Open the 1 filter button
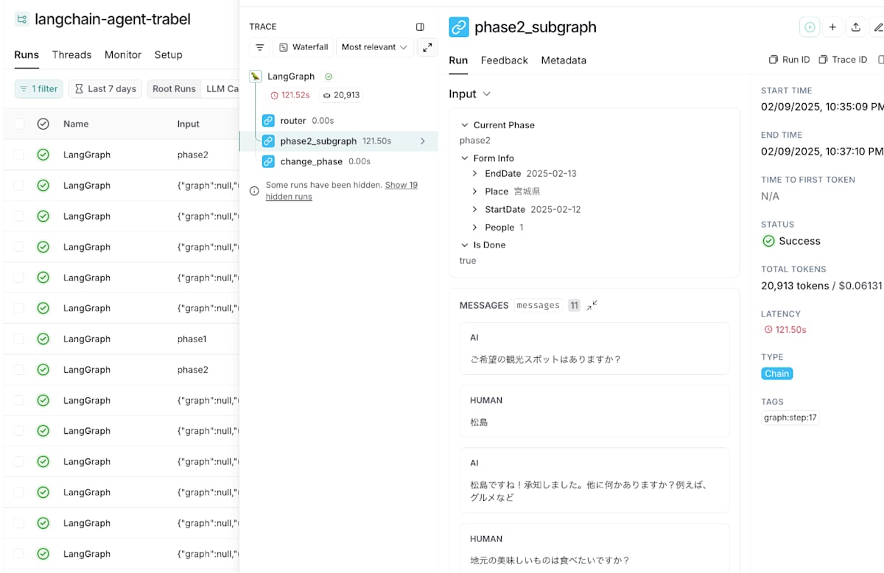 (x=39, y=88)
